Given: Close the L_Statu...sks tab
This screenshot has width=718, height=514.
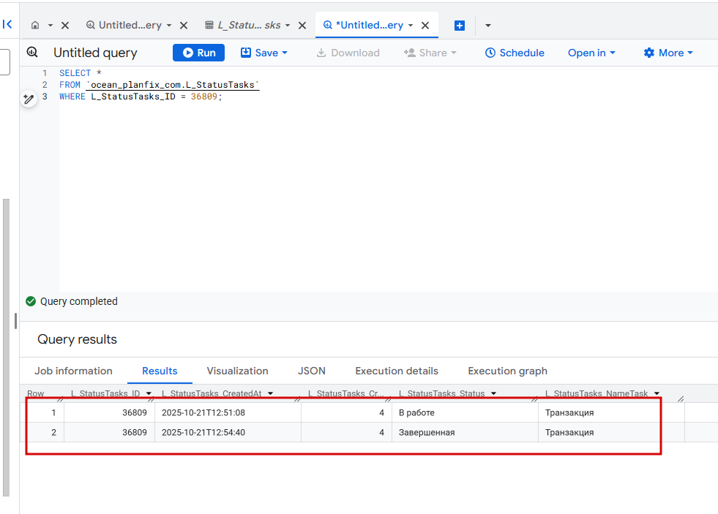Looking at the screenshot, I should (x=302, y=26).
